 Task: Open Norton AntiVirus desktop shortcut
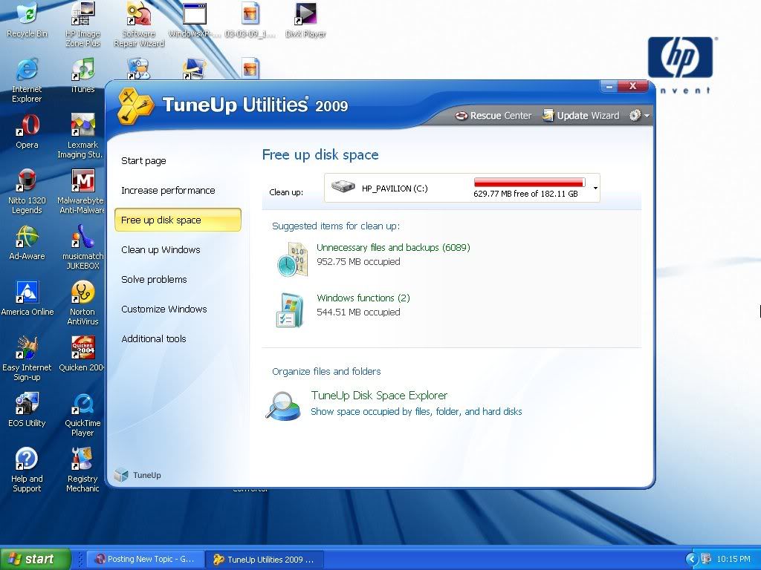tap(82, 303)
